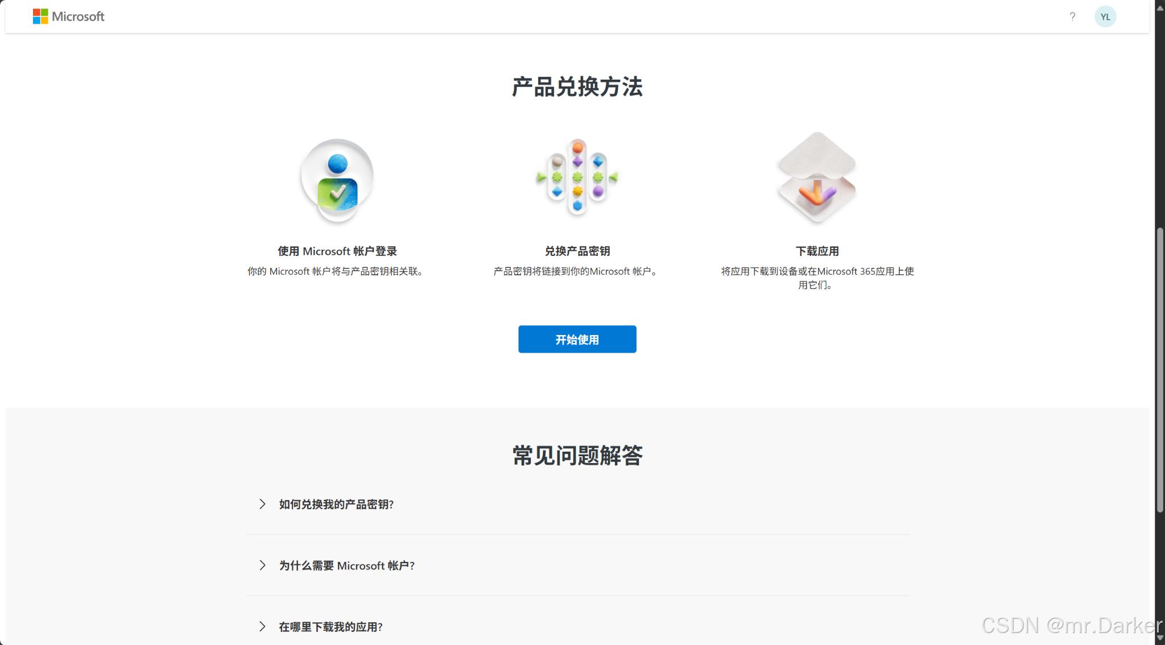
Task: Click the 开始使用 button
Action: (577, 339)
